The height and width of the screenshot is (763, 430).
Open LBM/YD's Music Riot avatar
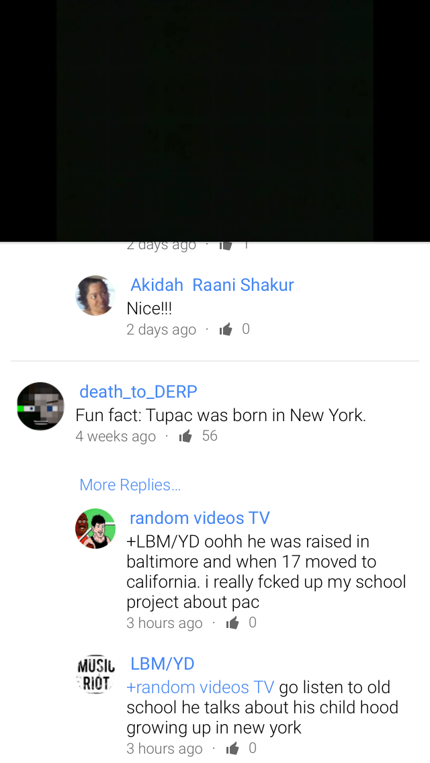coord(95,674)
